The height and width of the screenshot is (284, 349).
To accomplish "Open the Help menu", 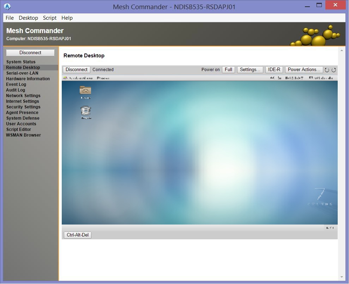I will [67, 18].
